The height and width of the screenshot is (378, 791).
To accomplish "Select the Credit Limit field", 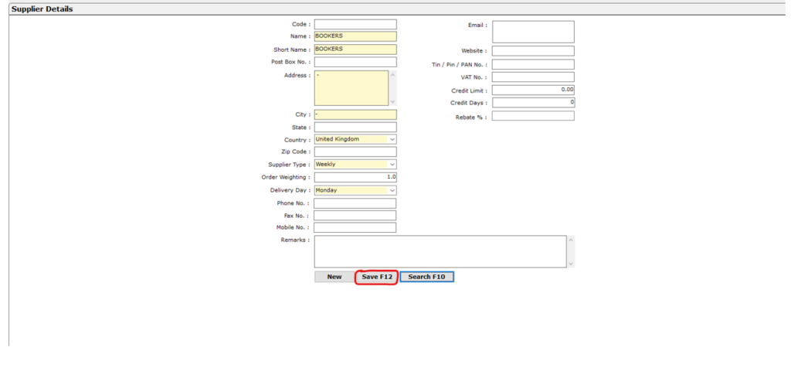I will (x=533, y=90).
